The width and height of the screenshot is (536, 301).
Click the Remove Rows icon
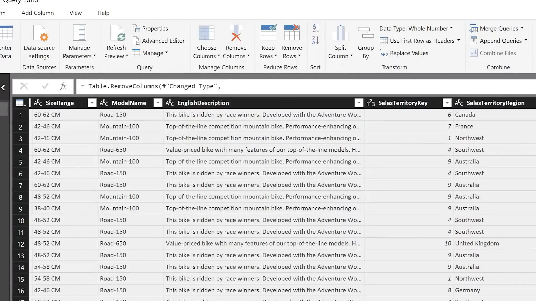pos(292,33)
